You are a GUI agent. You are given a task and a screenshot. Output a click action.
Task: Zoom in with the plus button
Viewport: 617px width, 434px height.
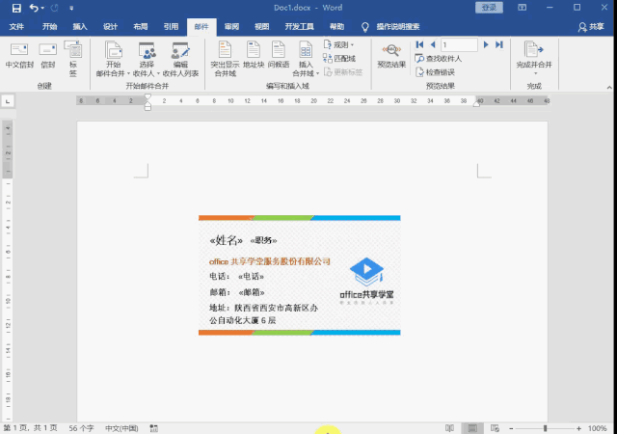click(578, 428)
